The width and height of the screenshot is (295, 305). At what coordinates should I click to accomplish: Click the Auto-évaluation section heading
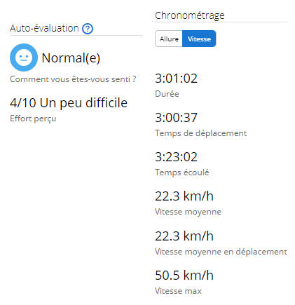coord(44,28)
